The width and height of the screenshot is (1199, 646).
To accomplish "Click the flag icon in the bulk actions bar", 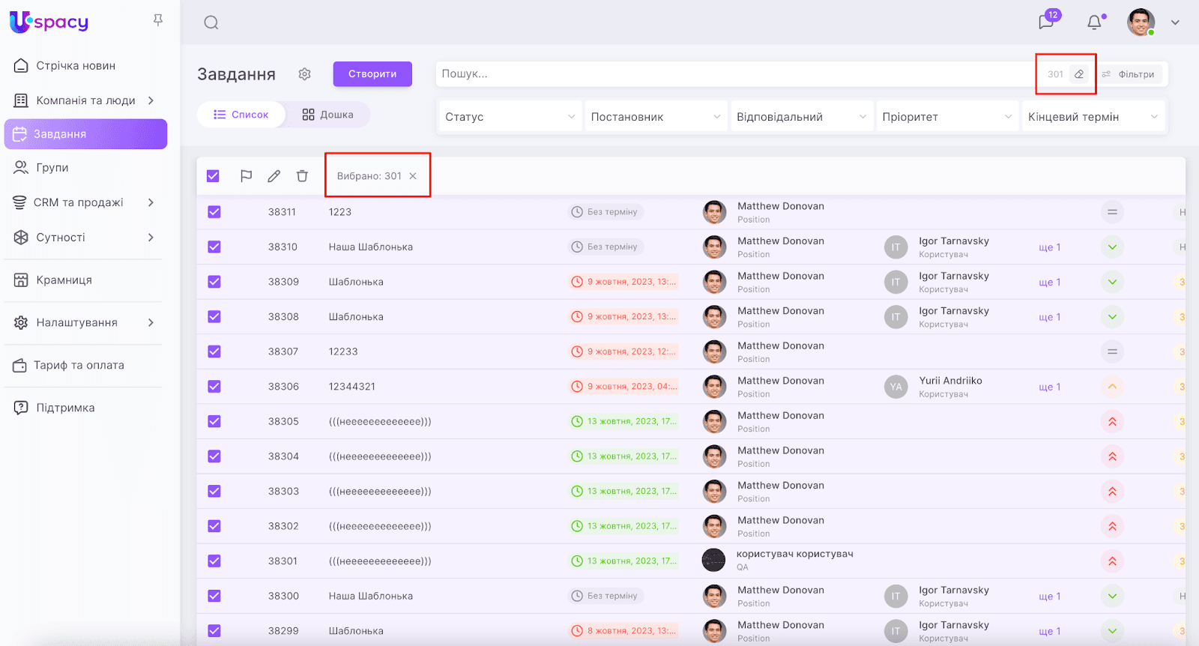I will click(x=246, y=176).
